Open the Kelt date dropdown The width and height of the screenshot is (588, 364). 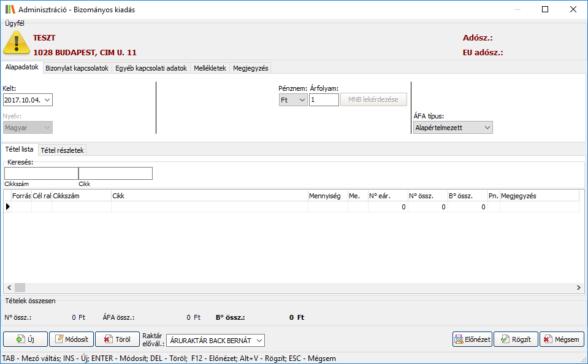pyautogui.click(x=48, y=100)
